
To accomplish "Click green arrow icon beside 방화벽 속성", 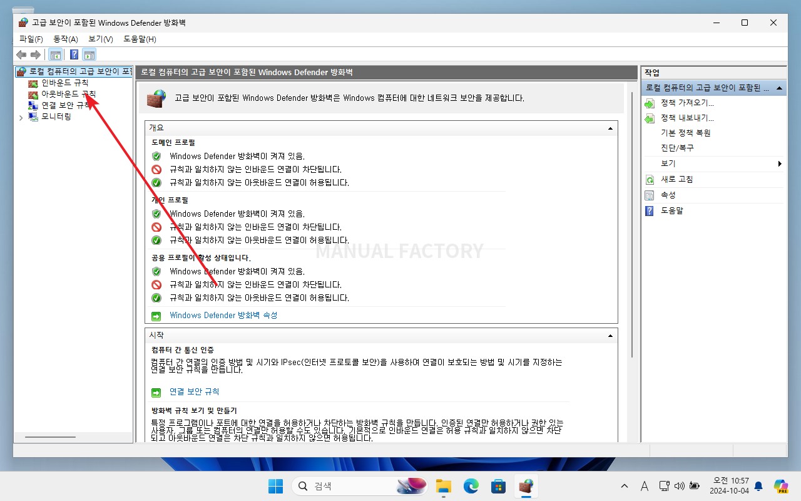I will (x=156, y=316).
